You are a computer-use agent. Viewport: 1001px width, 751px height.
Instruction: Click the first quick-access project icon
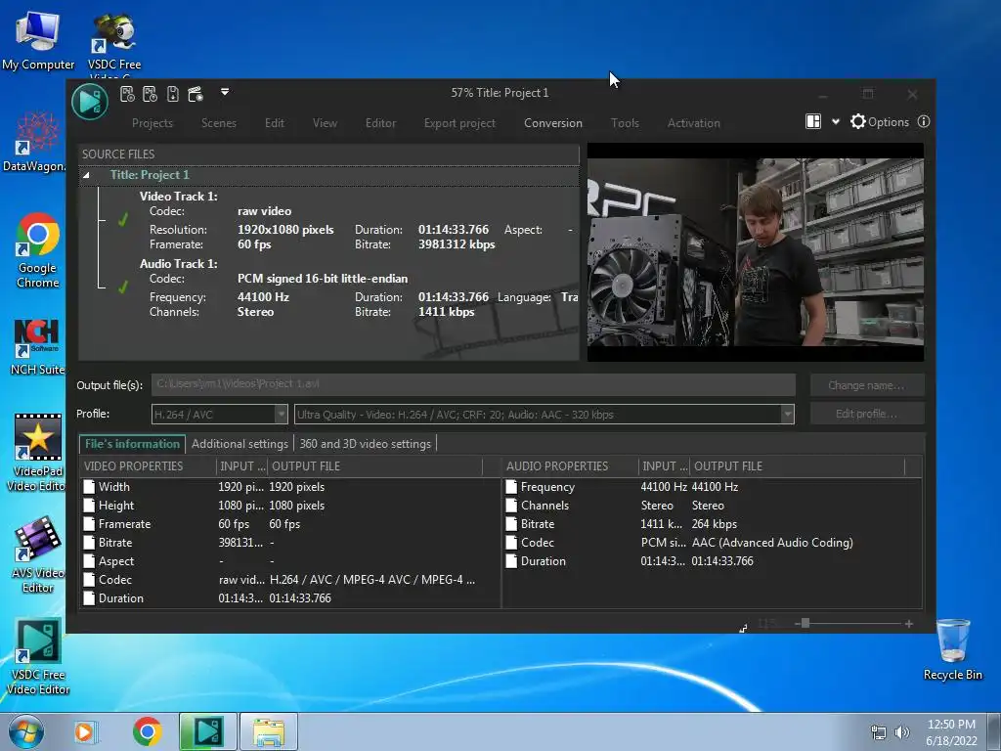pyautogui.click(x=127, y=95)
